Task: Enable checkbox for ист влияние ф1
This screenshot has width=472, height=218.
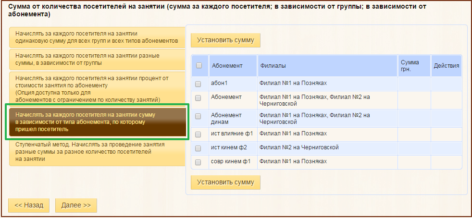Action: (x=198, y=134)
